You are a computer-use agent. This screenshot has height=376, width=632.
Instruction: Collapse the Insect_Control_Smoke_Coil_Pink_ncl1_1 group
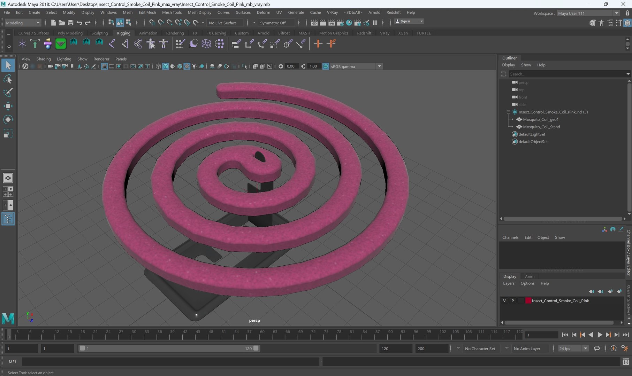pyautogui.click(x=508, y=112)
